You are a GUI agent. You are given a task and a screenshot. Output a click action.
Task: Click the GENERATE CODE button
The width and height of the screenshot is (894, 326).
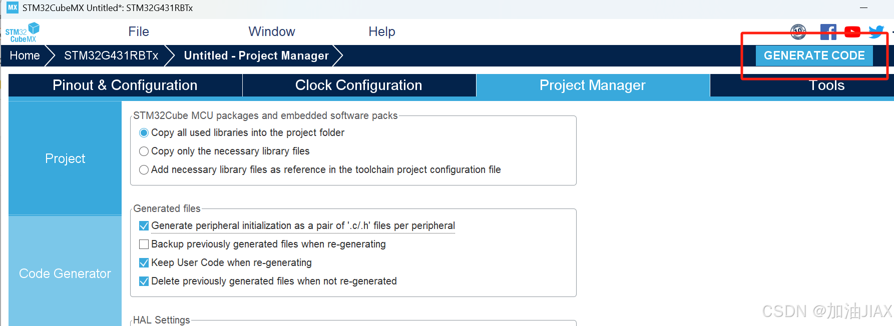click(x=814, y=55)
